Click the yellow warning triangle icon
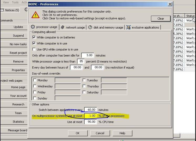Screen dimensions: 196x141 click(x=35, y=15)
